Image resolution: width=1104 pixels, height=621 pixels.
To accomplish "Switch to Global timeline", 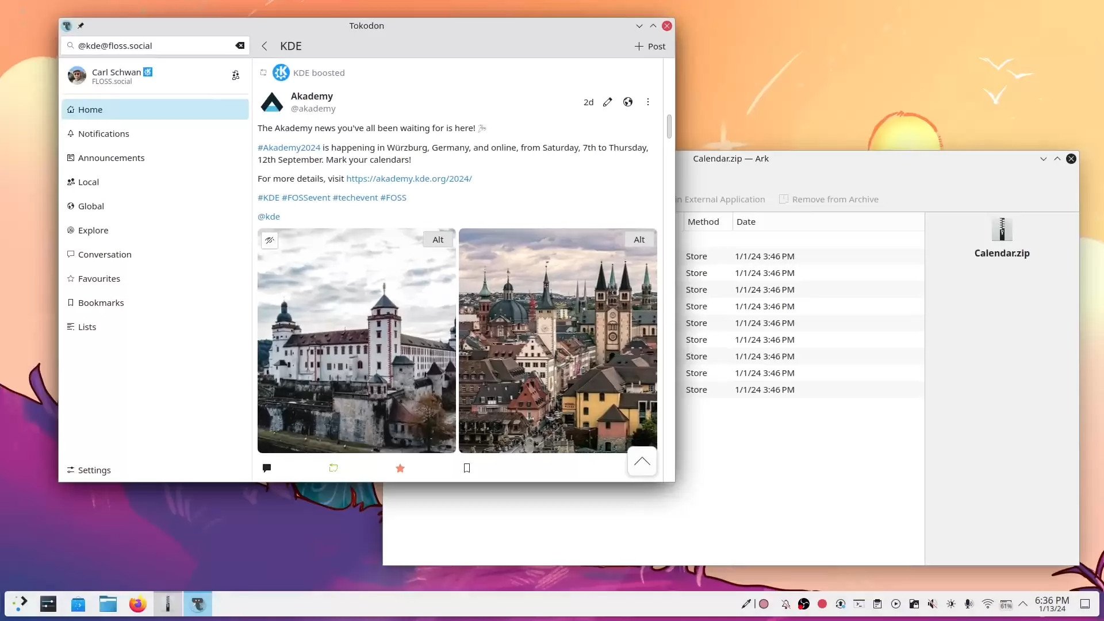I will 155,206.
